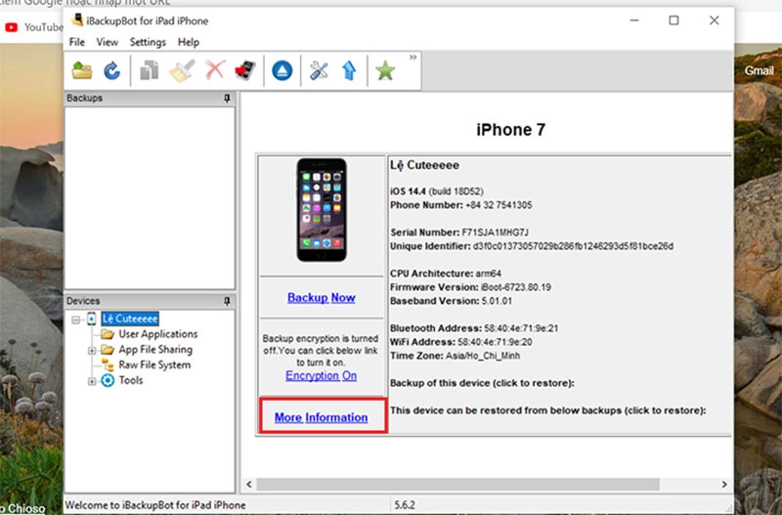782x515 pixels.
Task: Click Gmail link in browser window
Action: (760, 70)
